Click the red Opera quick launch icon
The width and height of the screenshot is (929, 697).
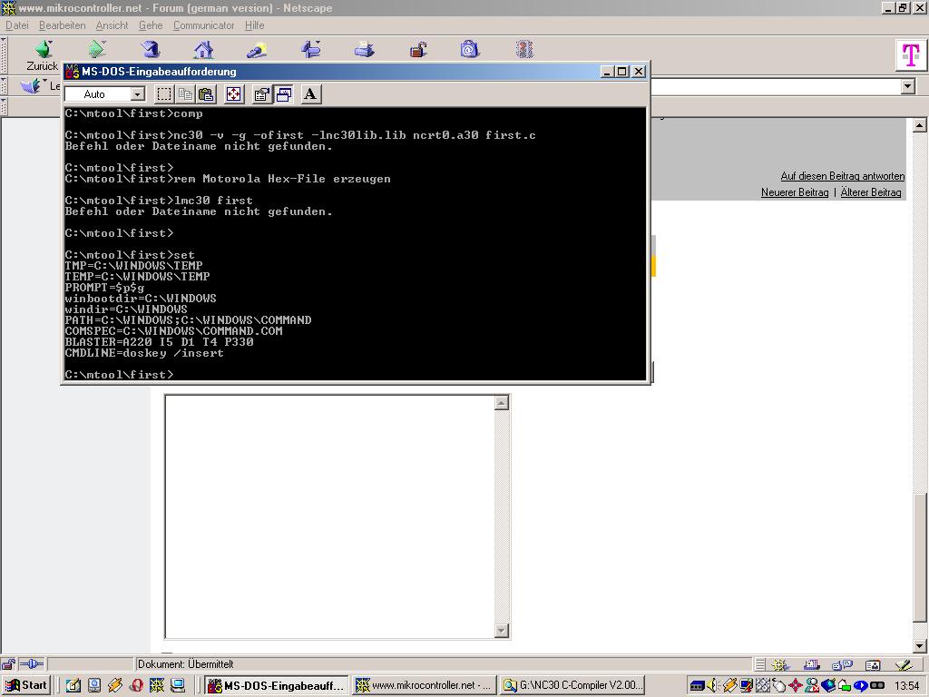136,686
